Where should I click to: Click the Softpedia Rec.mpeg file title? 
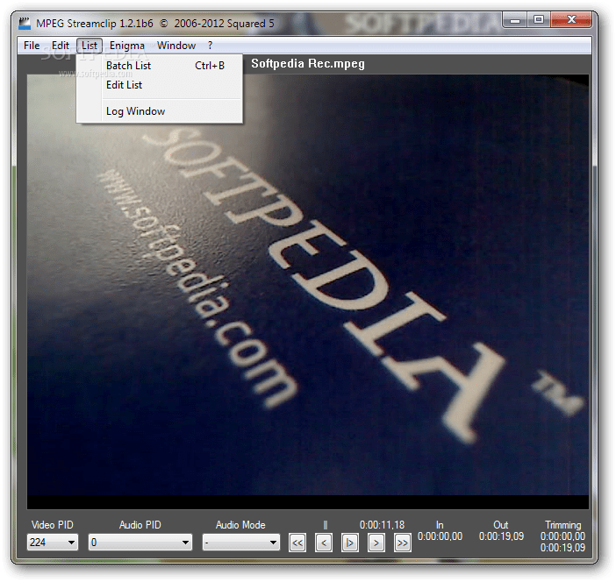coord(308,64)
